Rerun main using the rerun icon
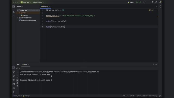This screenshot has width=174, height=98. [x=17, y=68]
